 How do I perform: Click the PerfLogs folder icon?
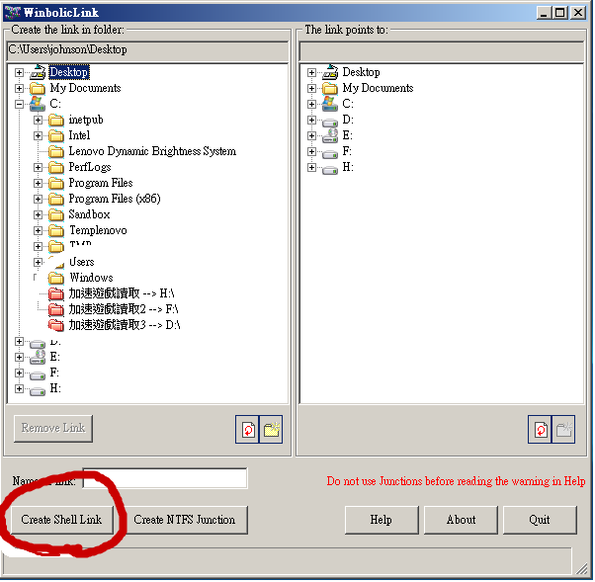pos(56,168)
